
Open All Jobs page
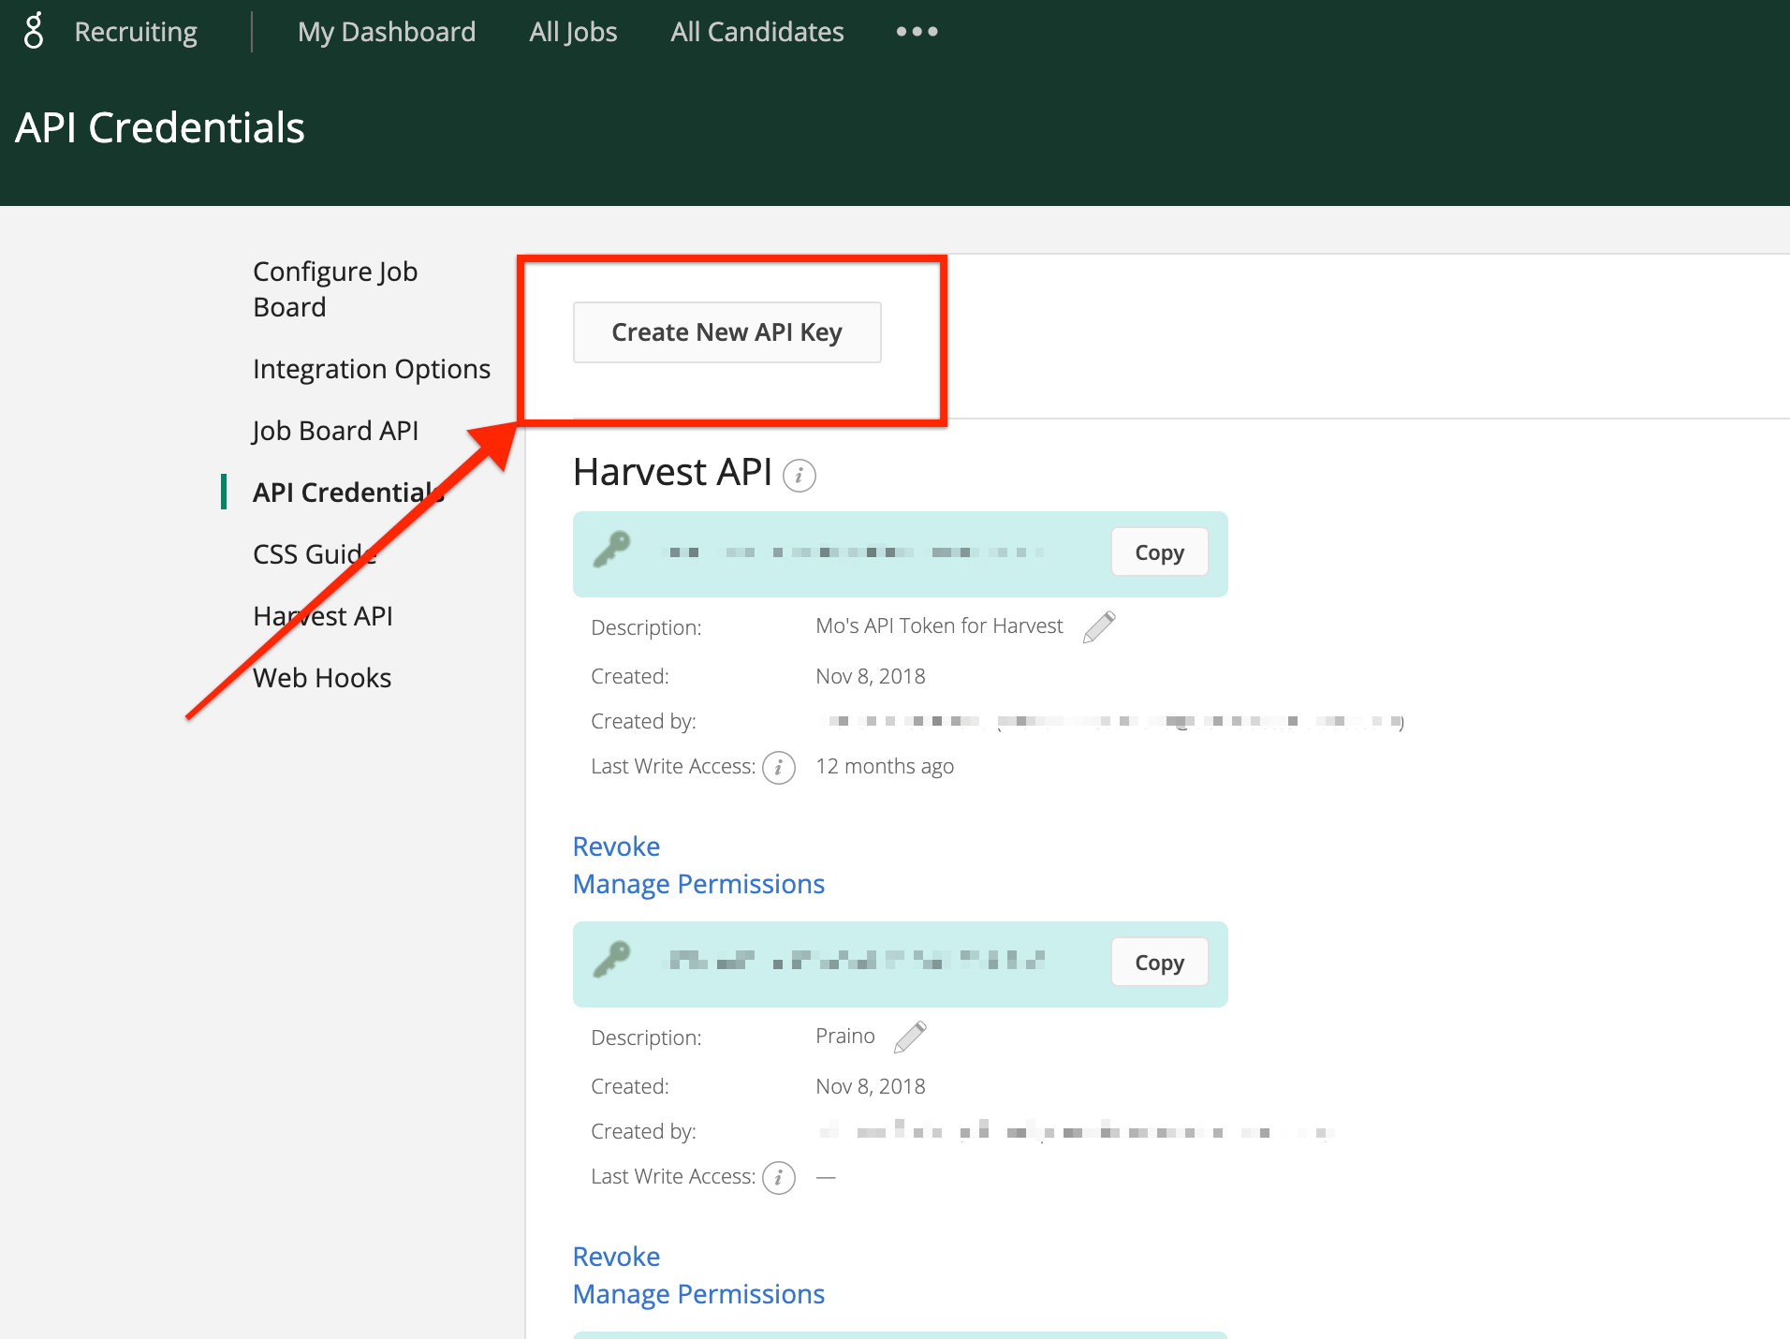pyautogui.click(x=573, y=32)
